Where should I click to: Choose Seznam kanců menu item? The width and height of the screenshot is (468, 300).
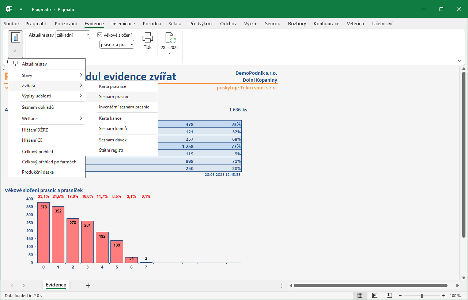121,129
